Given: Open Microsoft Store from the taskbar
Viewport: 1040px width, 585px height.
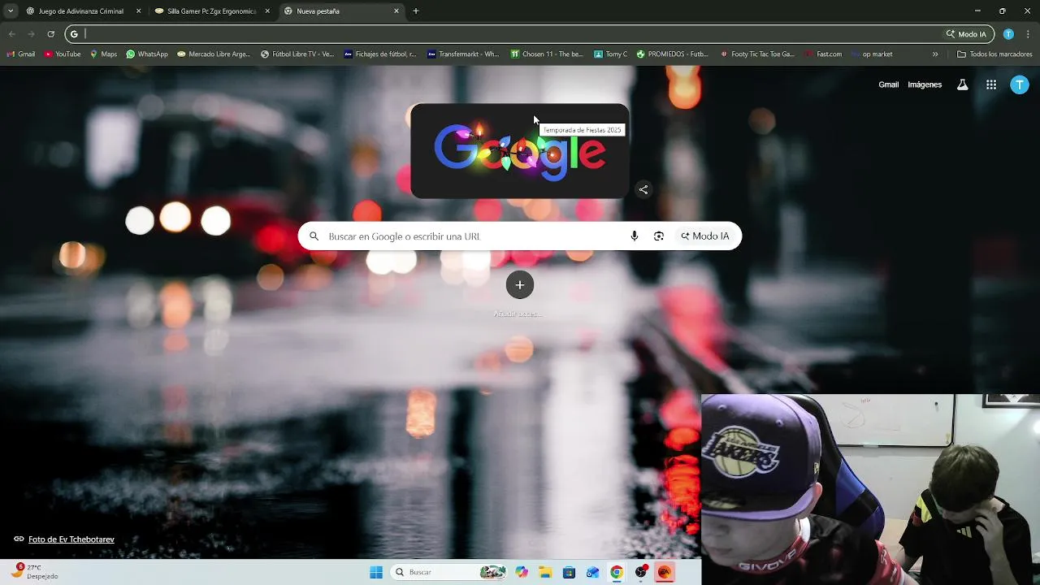Looking at the screenshot, I should click(x=569, y=572).
